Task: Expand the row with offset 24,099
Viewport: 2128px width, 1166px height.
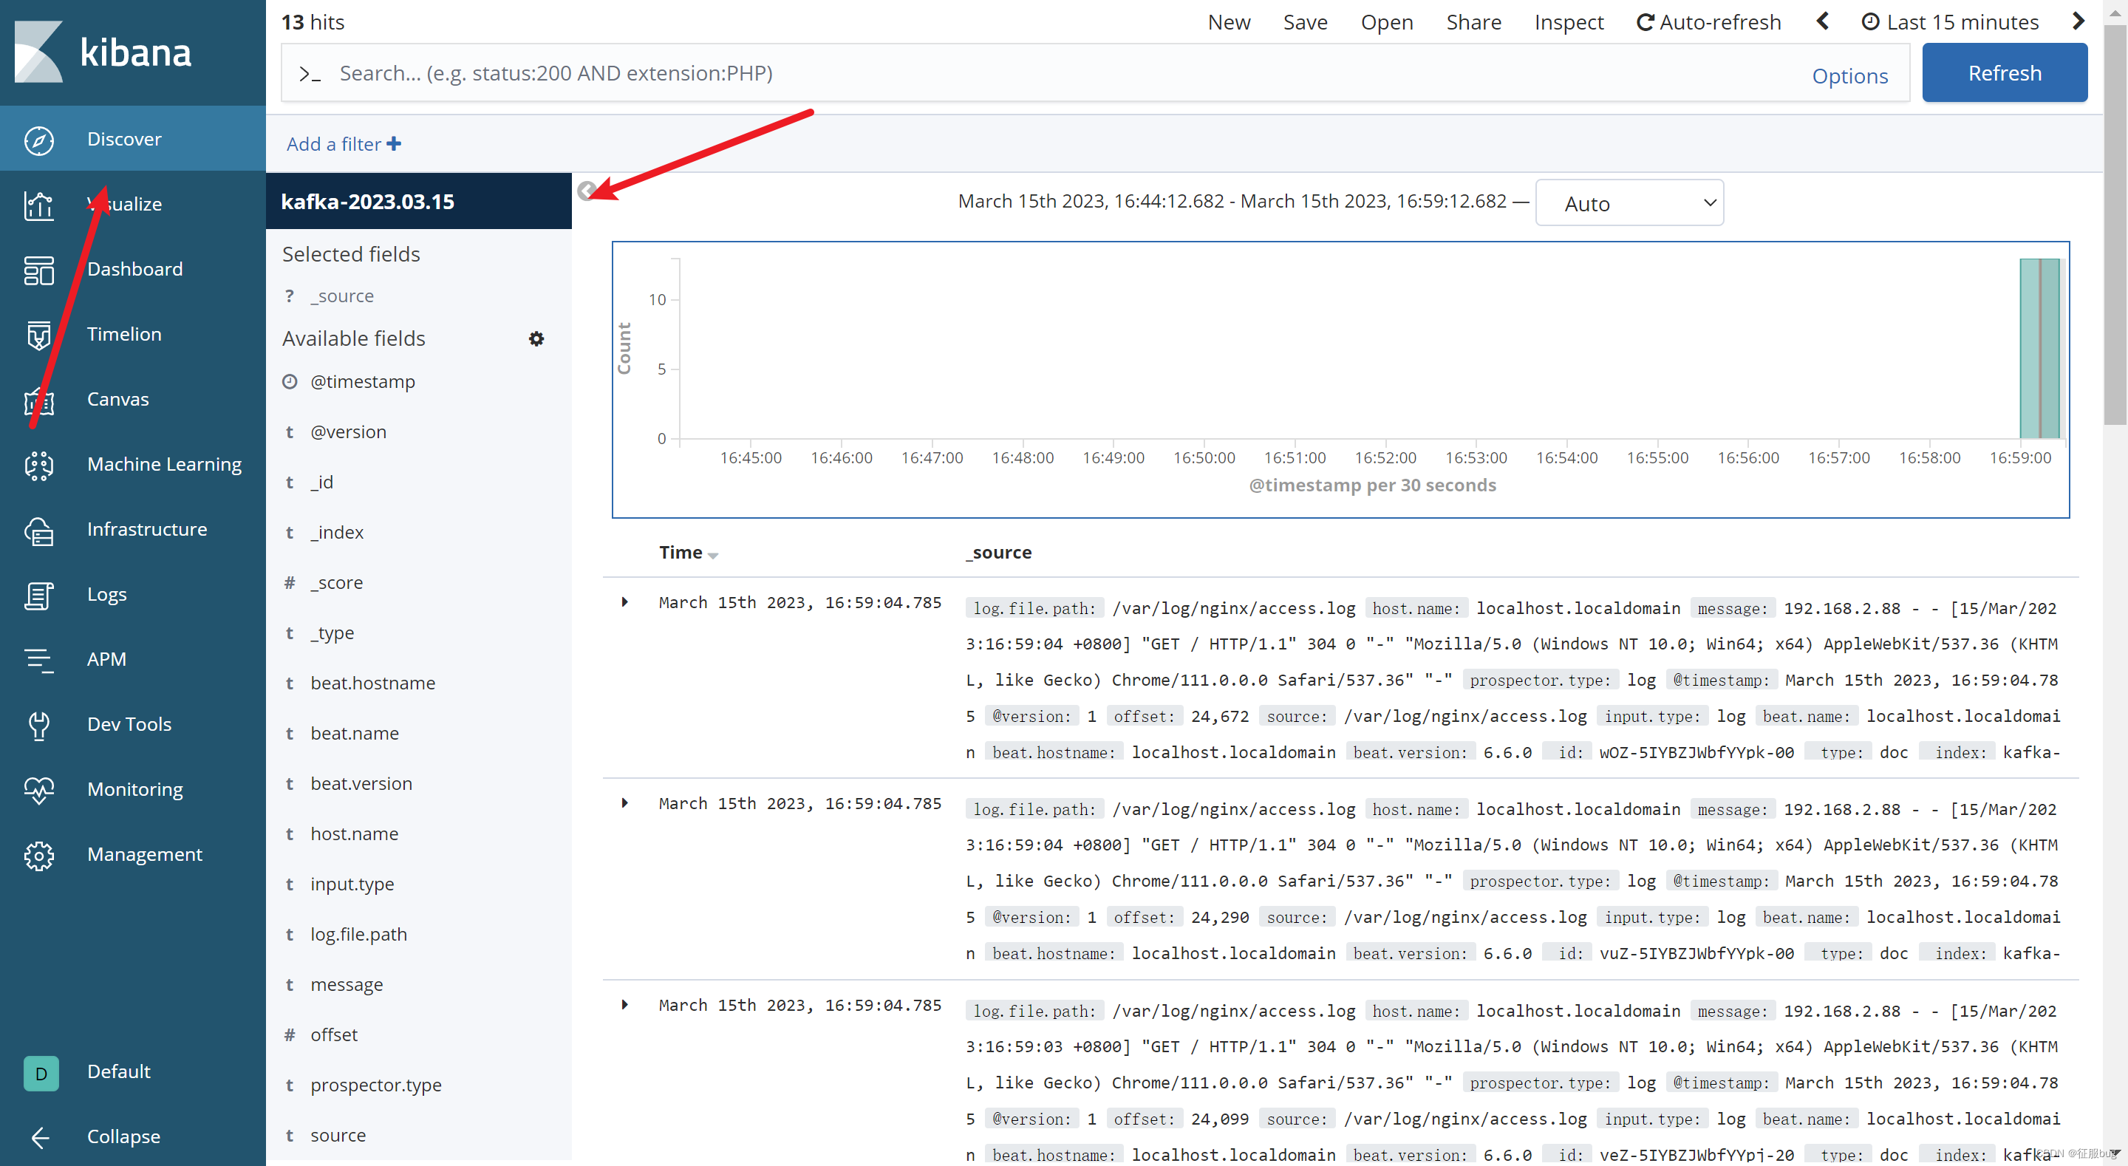Action: click(x=624, y=1005)
